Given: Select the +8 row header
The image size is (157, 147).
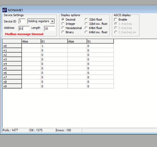Looking at the screenshot, I should pyautogui.click(x=12, y=82).
